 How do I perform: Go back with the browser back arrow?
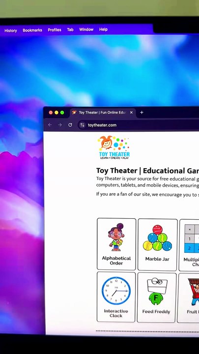coord(50,125)
